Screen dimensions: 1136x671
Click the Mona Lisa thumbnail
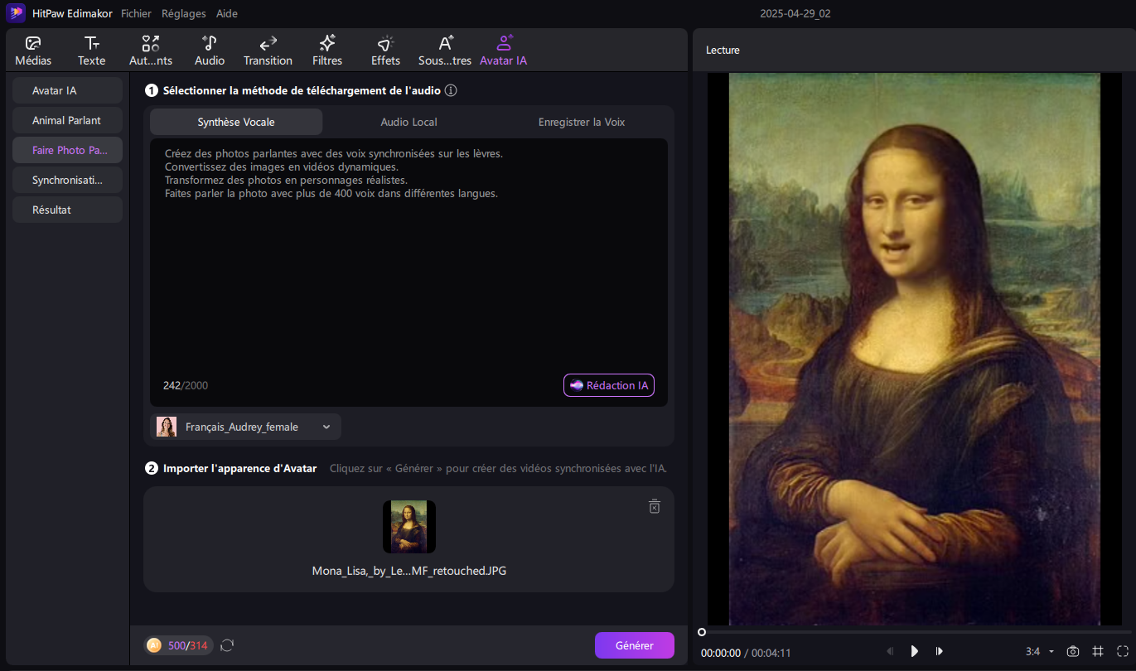[x=409, y=527]
